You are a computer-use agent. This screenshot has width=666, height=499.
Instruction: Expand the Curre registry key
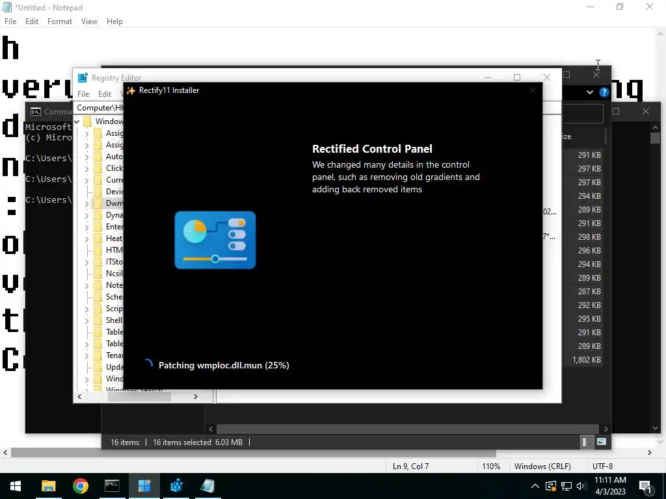point(87,181)
